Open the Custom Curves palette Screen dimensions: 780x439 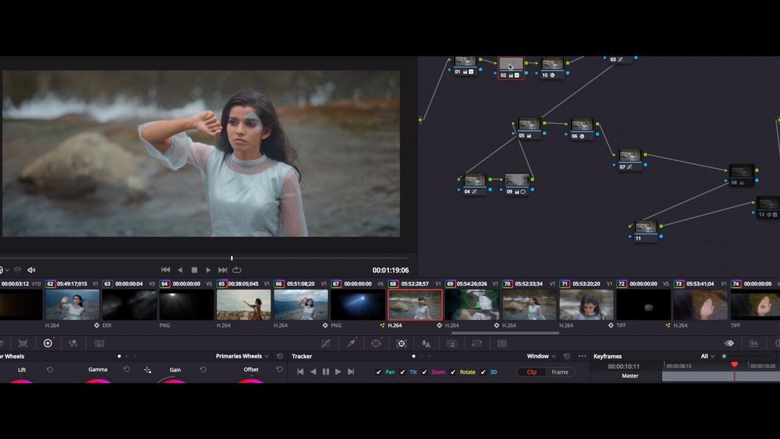(x=327, y=343)
